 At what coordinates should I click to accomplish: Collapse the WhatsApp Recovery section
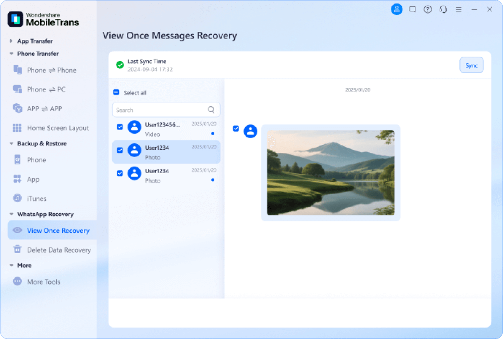[11, 214]
